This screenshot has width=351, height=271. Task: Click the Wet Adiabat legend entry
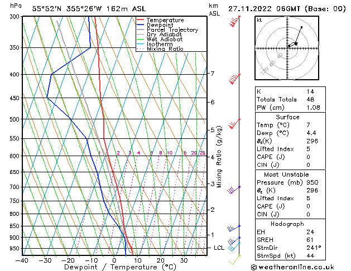point(160,40)
